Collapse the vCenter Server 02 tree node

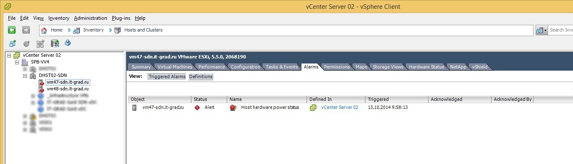pyautogui.click(x=9, y=56)
